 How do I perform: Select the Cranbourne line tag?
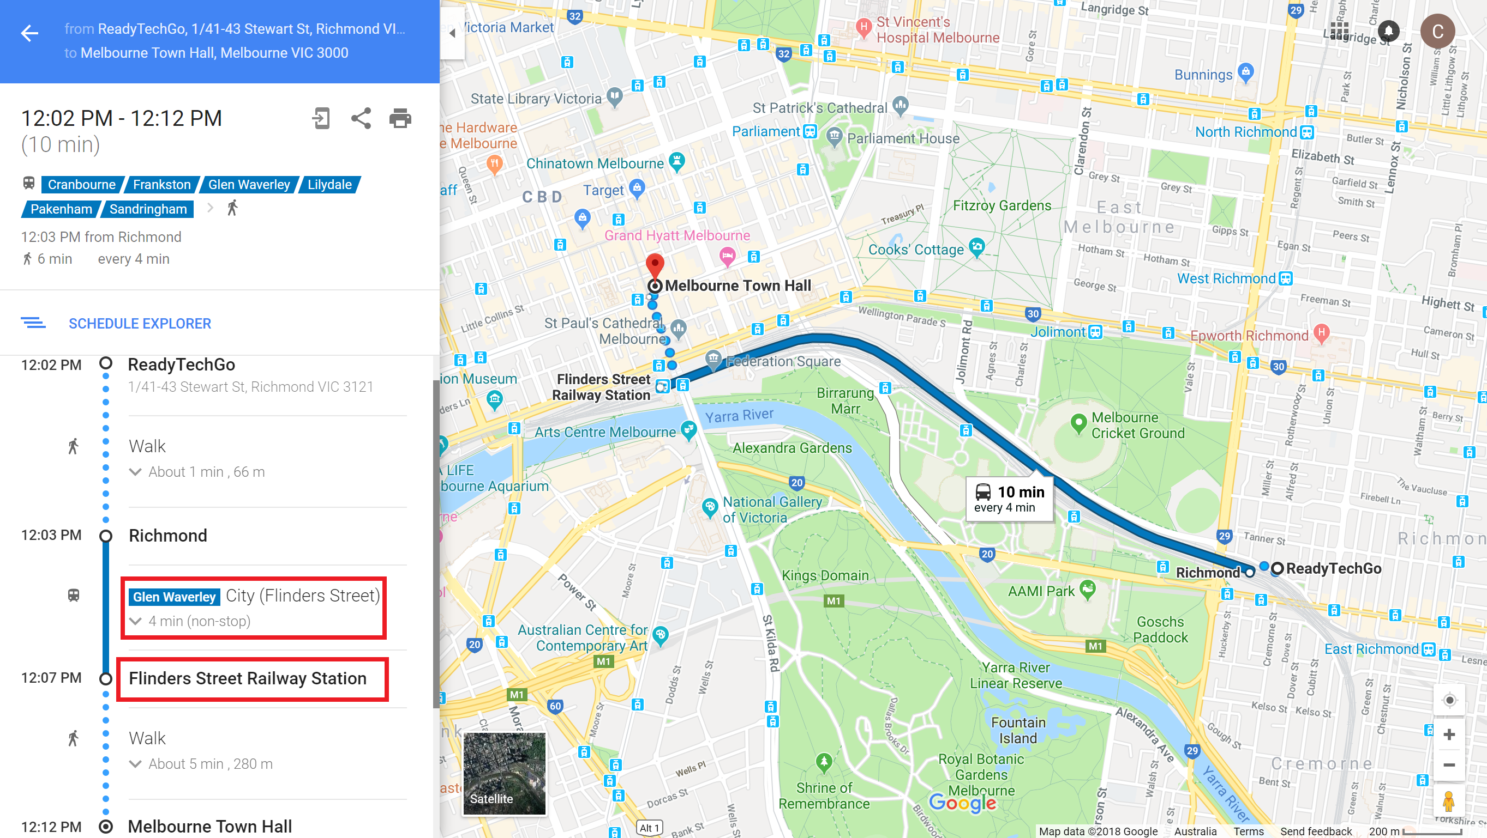click(81, 185)
